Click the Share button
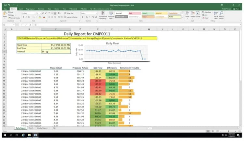Screen dimensions: 244x141 [237, 9]
